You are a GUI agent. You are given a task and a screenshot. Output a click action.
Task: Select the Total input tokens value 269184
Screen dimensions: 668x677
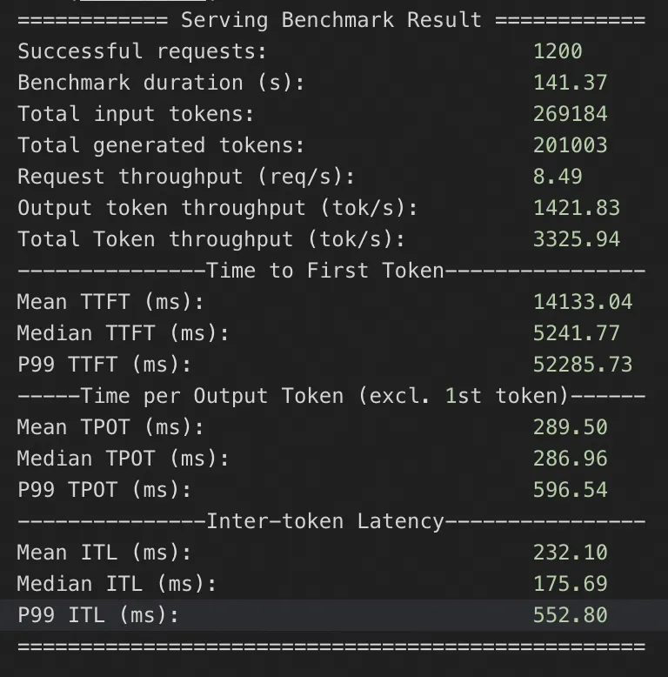click(x=570, y=114)
